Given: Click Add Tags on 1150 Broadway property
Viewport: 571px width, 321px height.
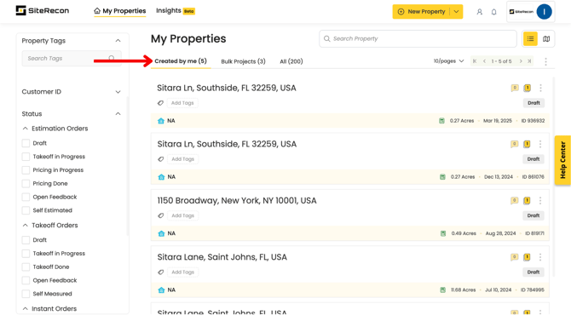Looking at the screenshot, I should [183, 215].
